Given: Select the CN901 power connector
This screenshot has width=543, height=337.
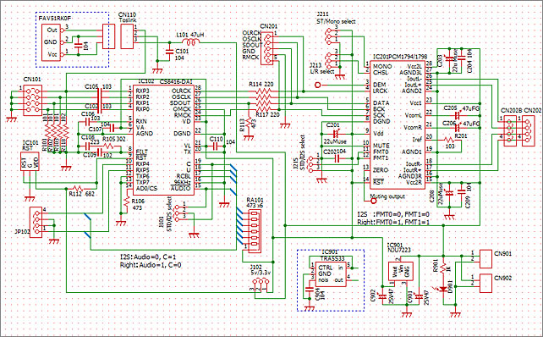Looking at the screenshot, I should (x=485, y=259).
